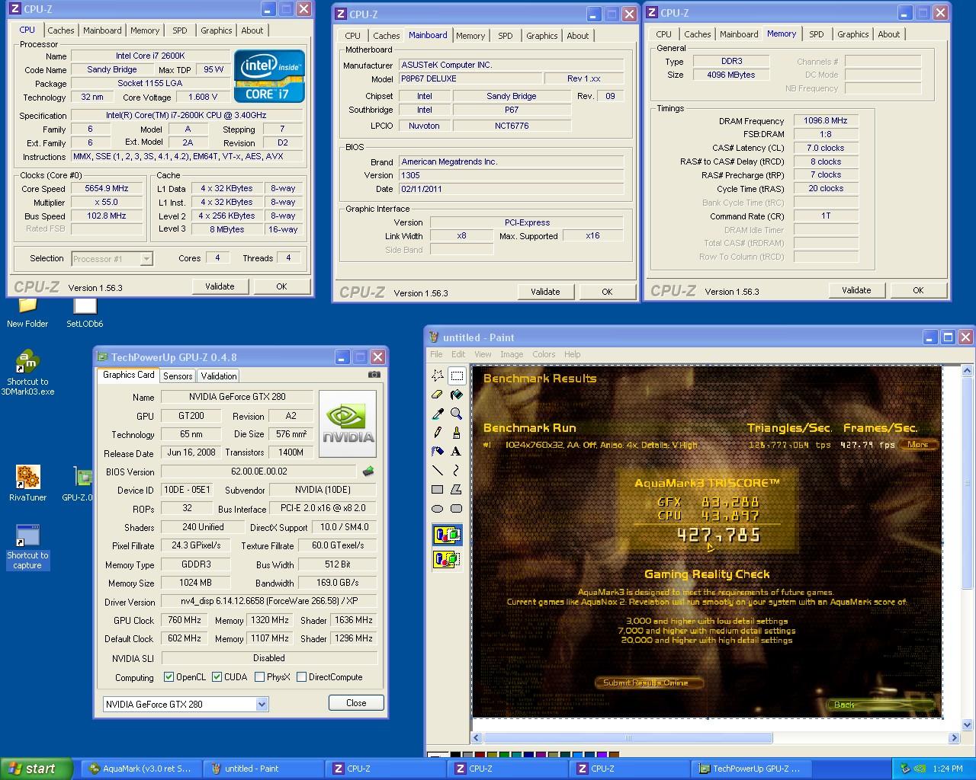Screen dimensions: 976x780
Task: Open the GPU-Z.0 desktop icon
Action: (78, 484)
